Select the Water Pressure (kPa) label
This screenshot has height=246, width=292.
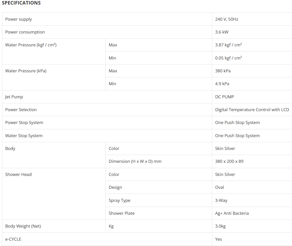point(26,71)
